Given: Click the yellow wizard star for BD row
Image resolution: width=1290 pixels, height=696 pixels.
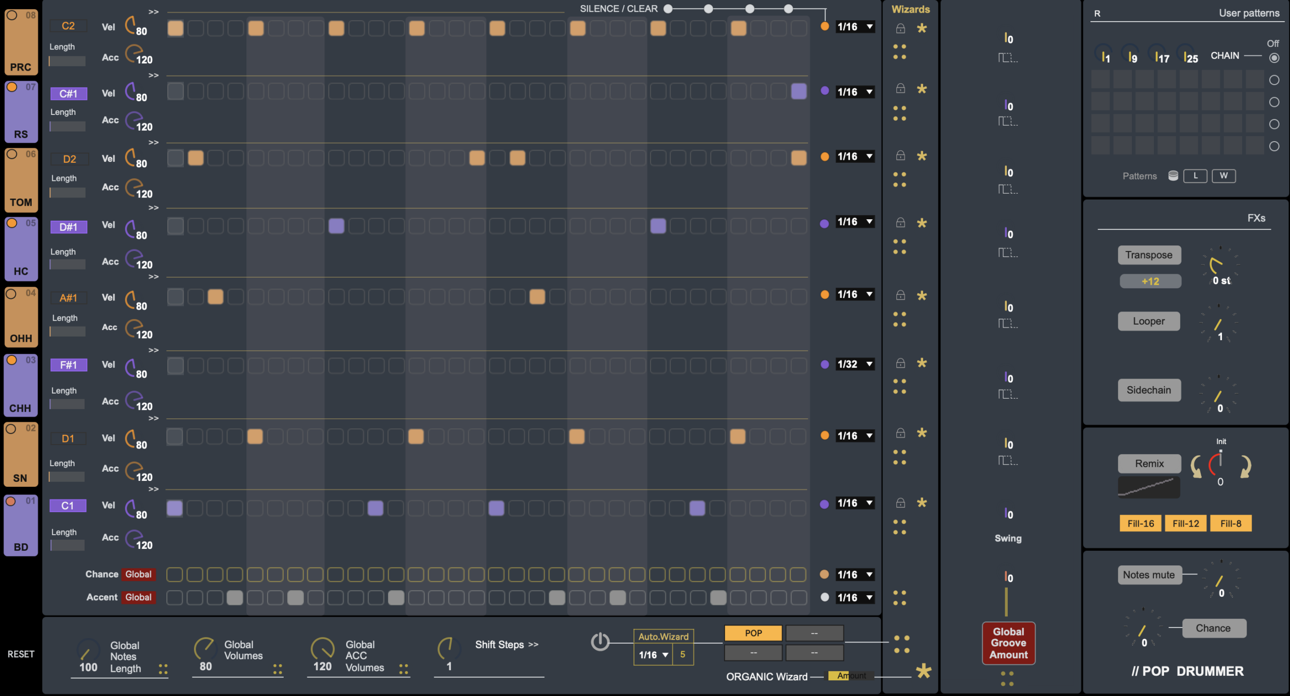Looking at the screenshot, I should (922, 502).
